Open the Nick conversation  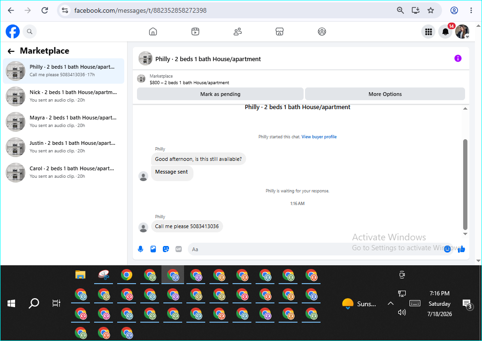(64, 96)
